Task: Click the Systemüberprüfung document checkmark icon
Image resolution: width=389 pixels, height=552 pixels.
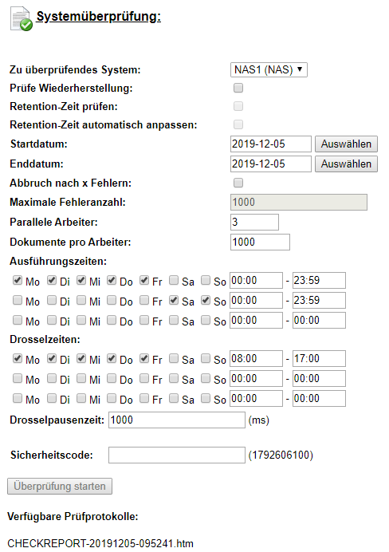Action: [x=22, y=19]
